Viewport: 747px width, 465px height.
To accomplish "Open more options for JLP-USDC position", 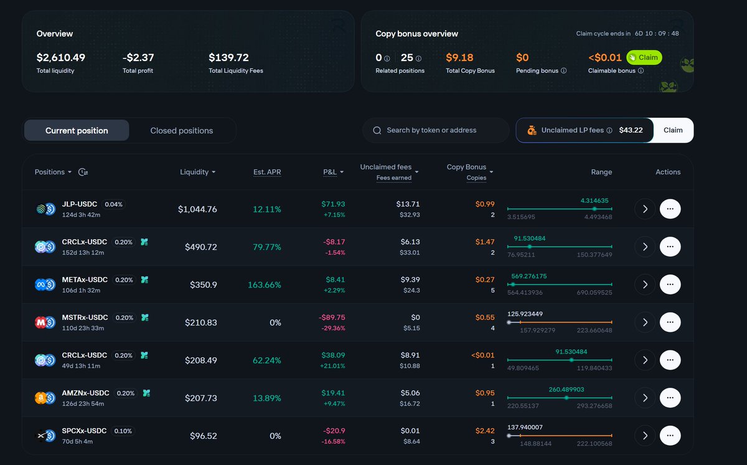I will pyautogui.click(x=670, y=209).
